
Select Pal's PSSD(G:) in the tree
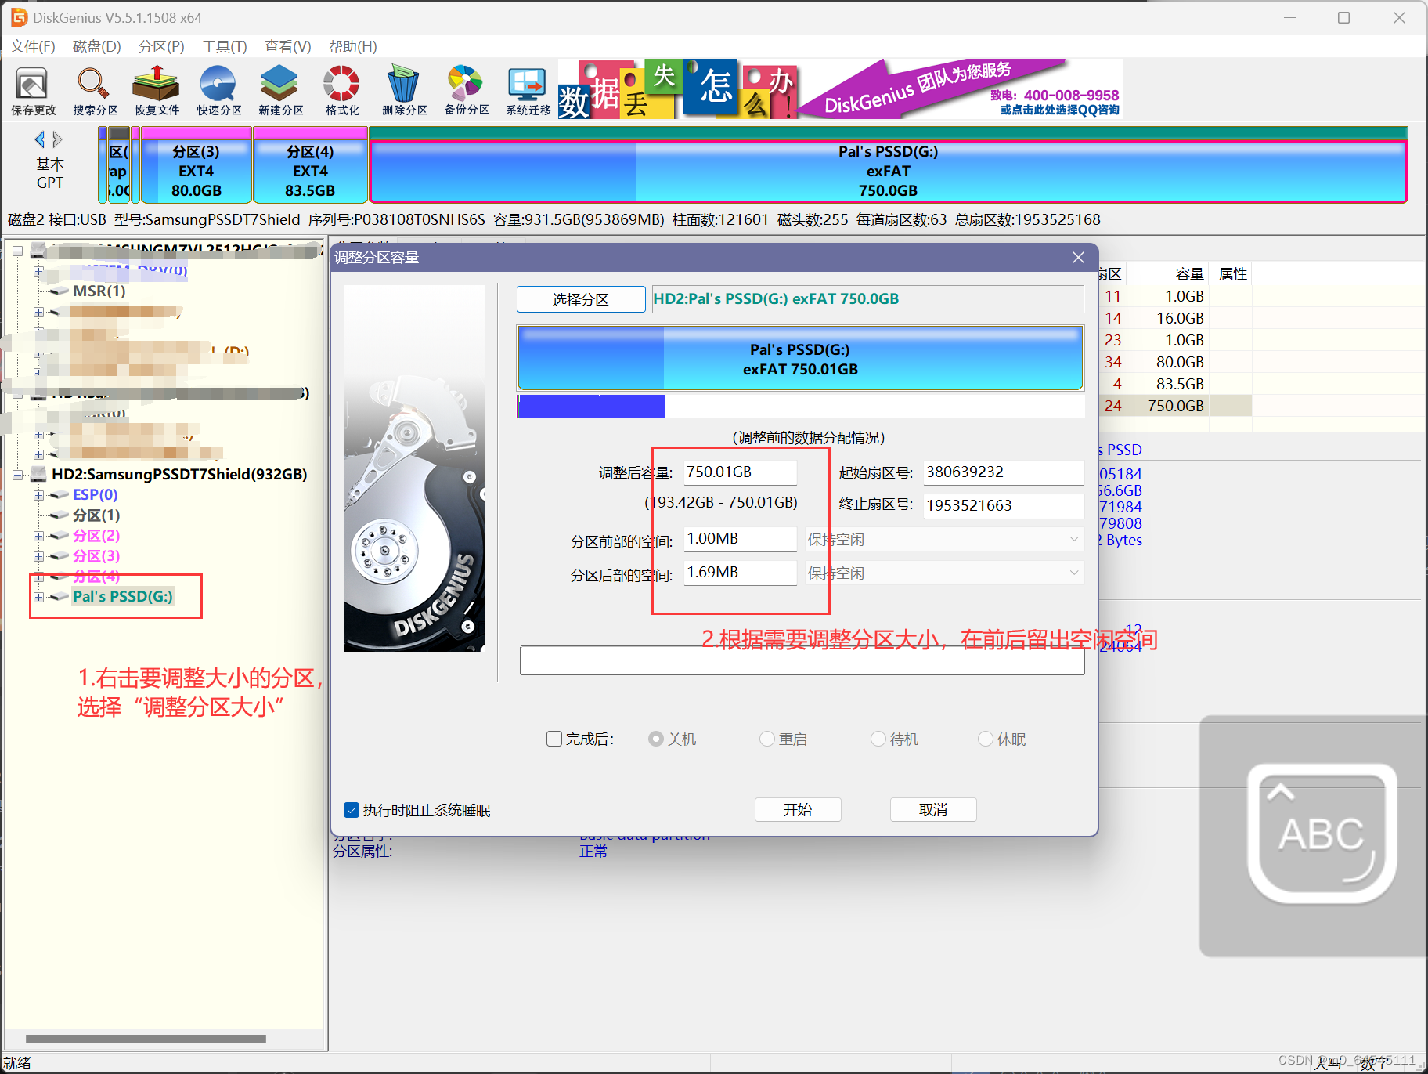tap(122, 597)
